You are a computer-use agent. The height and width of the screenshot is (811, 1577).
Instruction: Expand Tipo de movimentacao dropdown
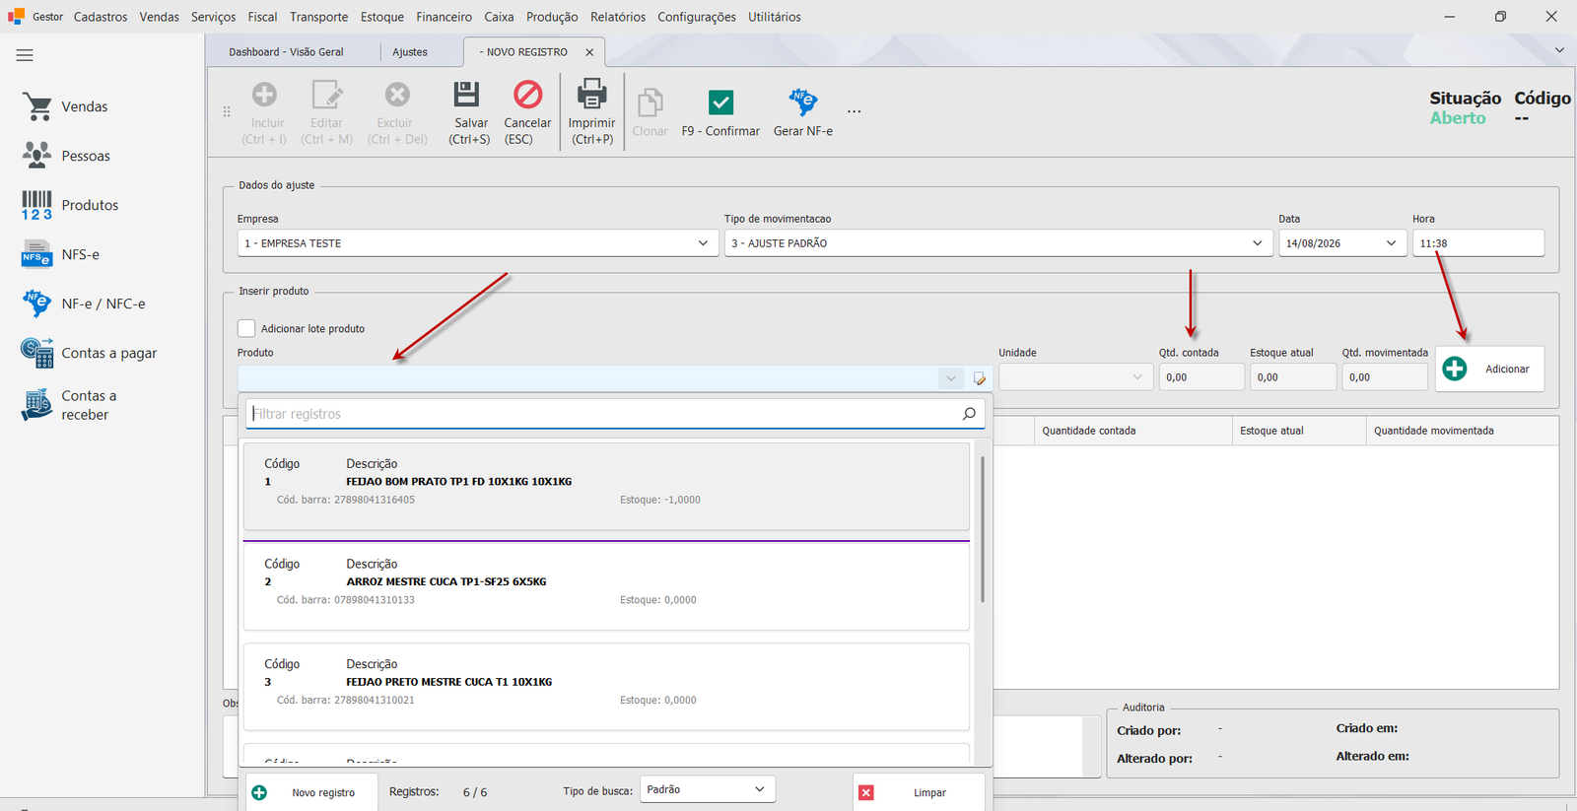click(x=1258, y=243)
